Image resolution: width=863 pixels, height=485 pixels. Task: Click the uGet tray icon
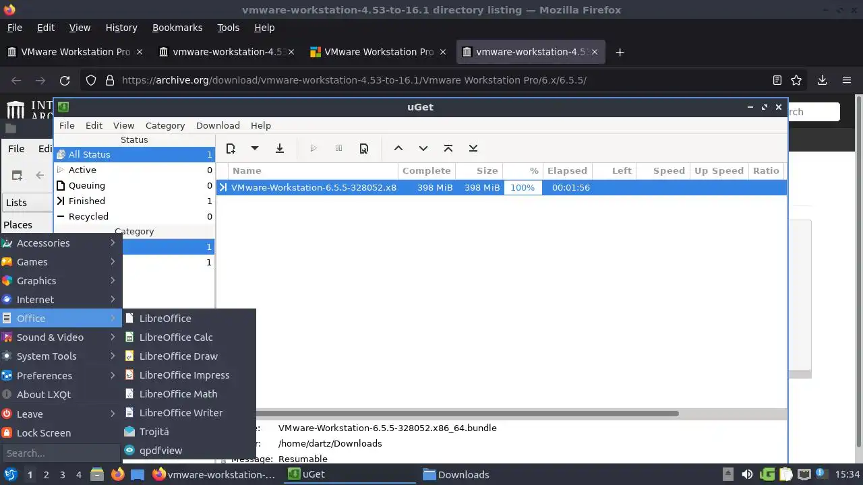coord(767,474)
